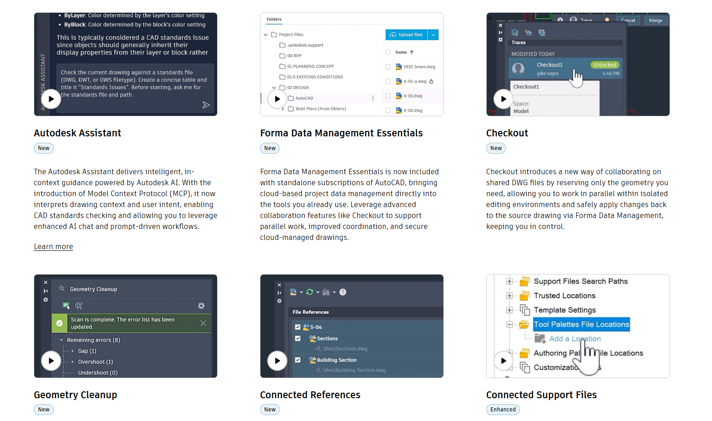Select the 01 PLANNING CONCEPT folder
Screen dimensions: 712x421
pyautogui.click(x=310, y=66)
